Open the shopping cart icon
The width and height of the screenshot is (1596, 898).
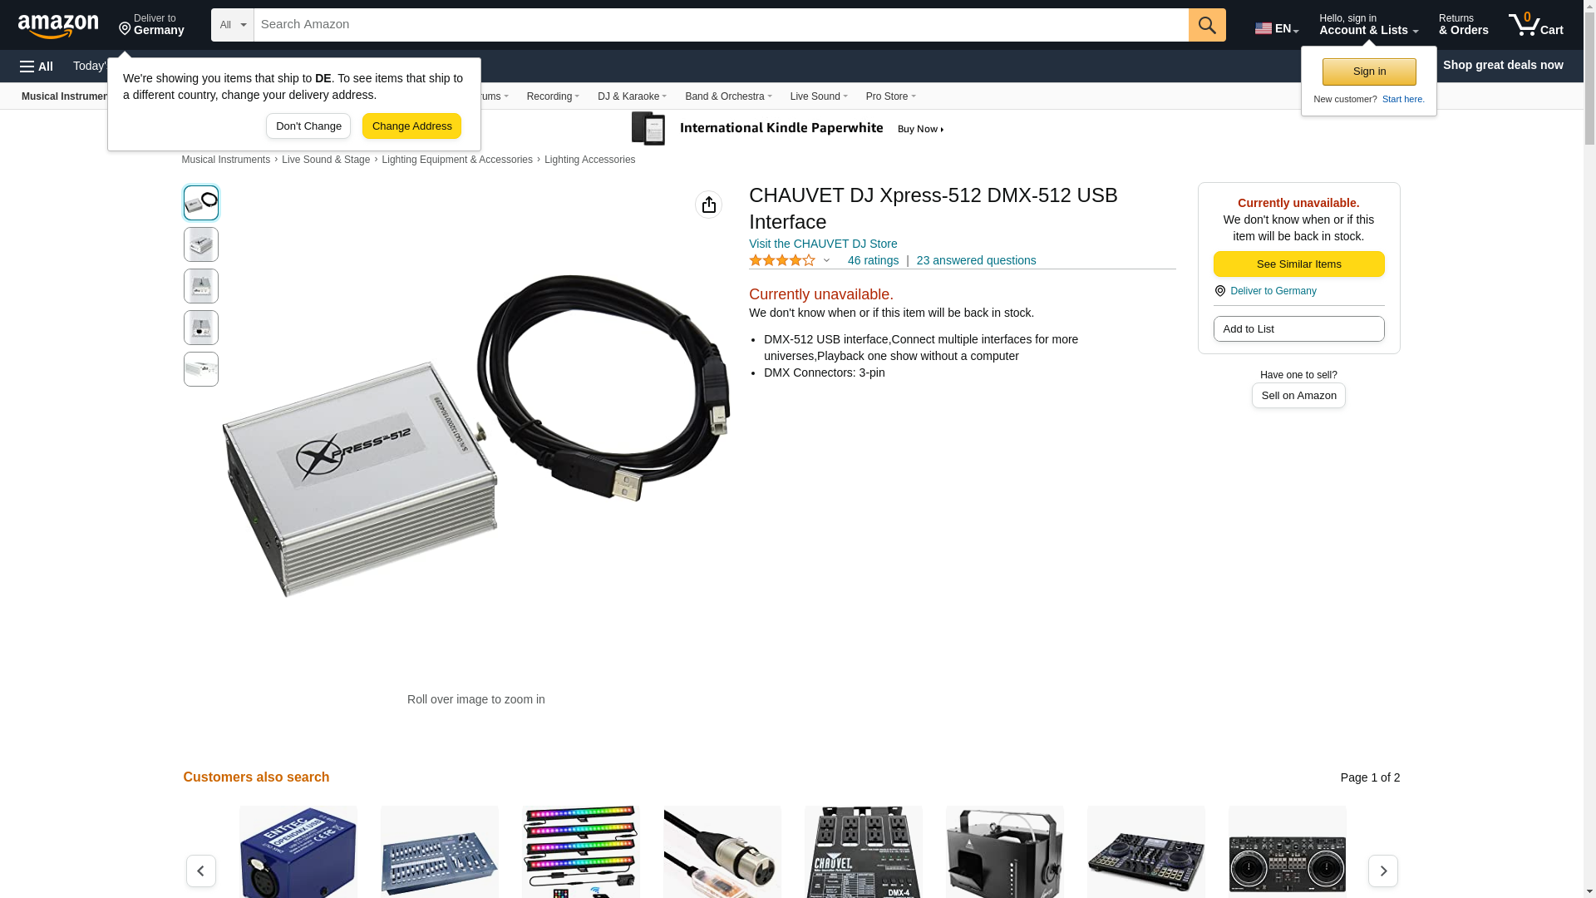tap(1535, 25)
